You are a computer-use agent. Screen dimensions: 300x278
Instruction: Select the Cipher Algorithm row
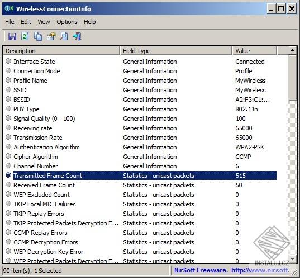point(141,157)
